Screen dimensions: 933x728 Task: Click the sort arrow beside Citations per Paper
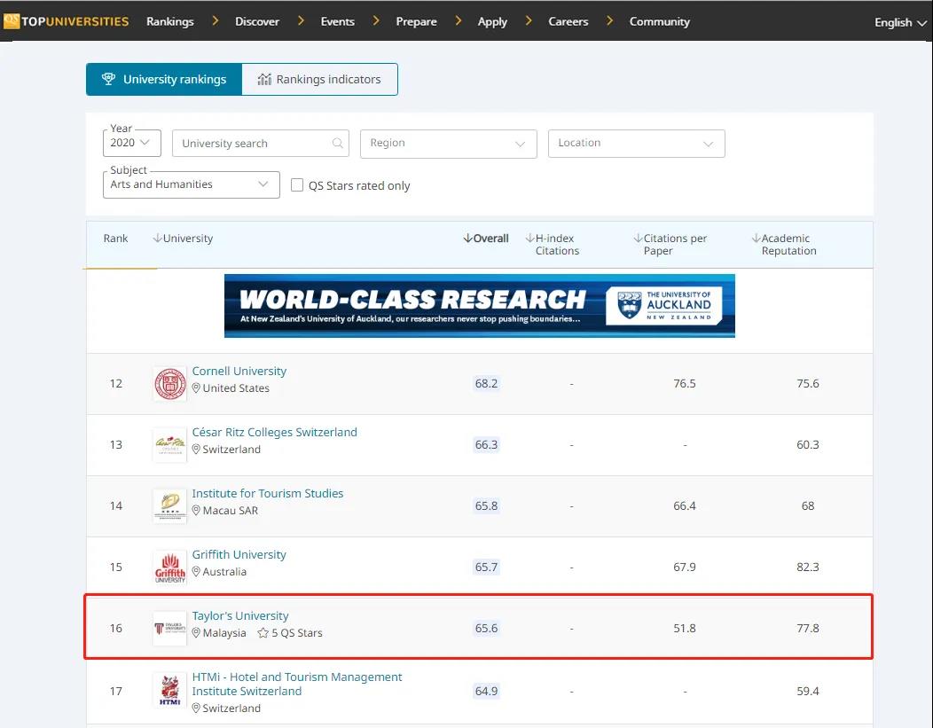[x=638, y=238]
